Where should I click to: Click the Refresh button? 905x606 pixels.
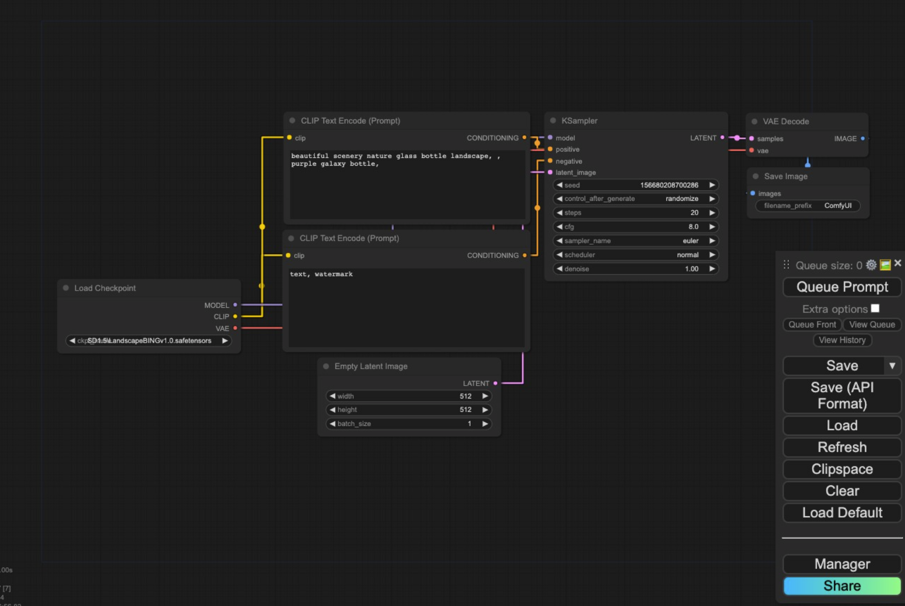842,447
